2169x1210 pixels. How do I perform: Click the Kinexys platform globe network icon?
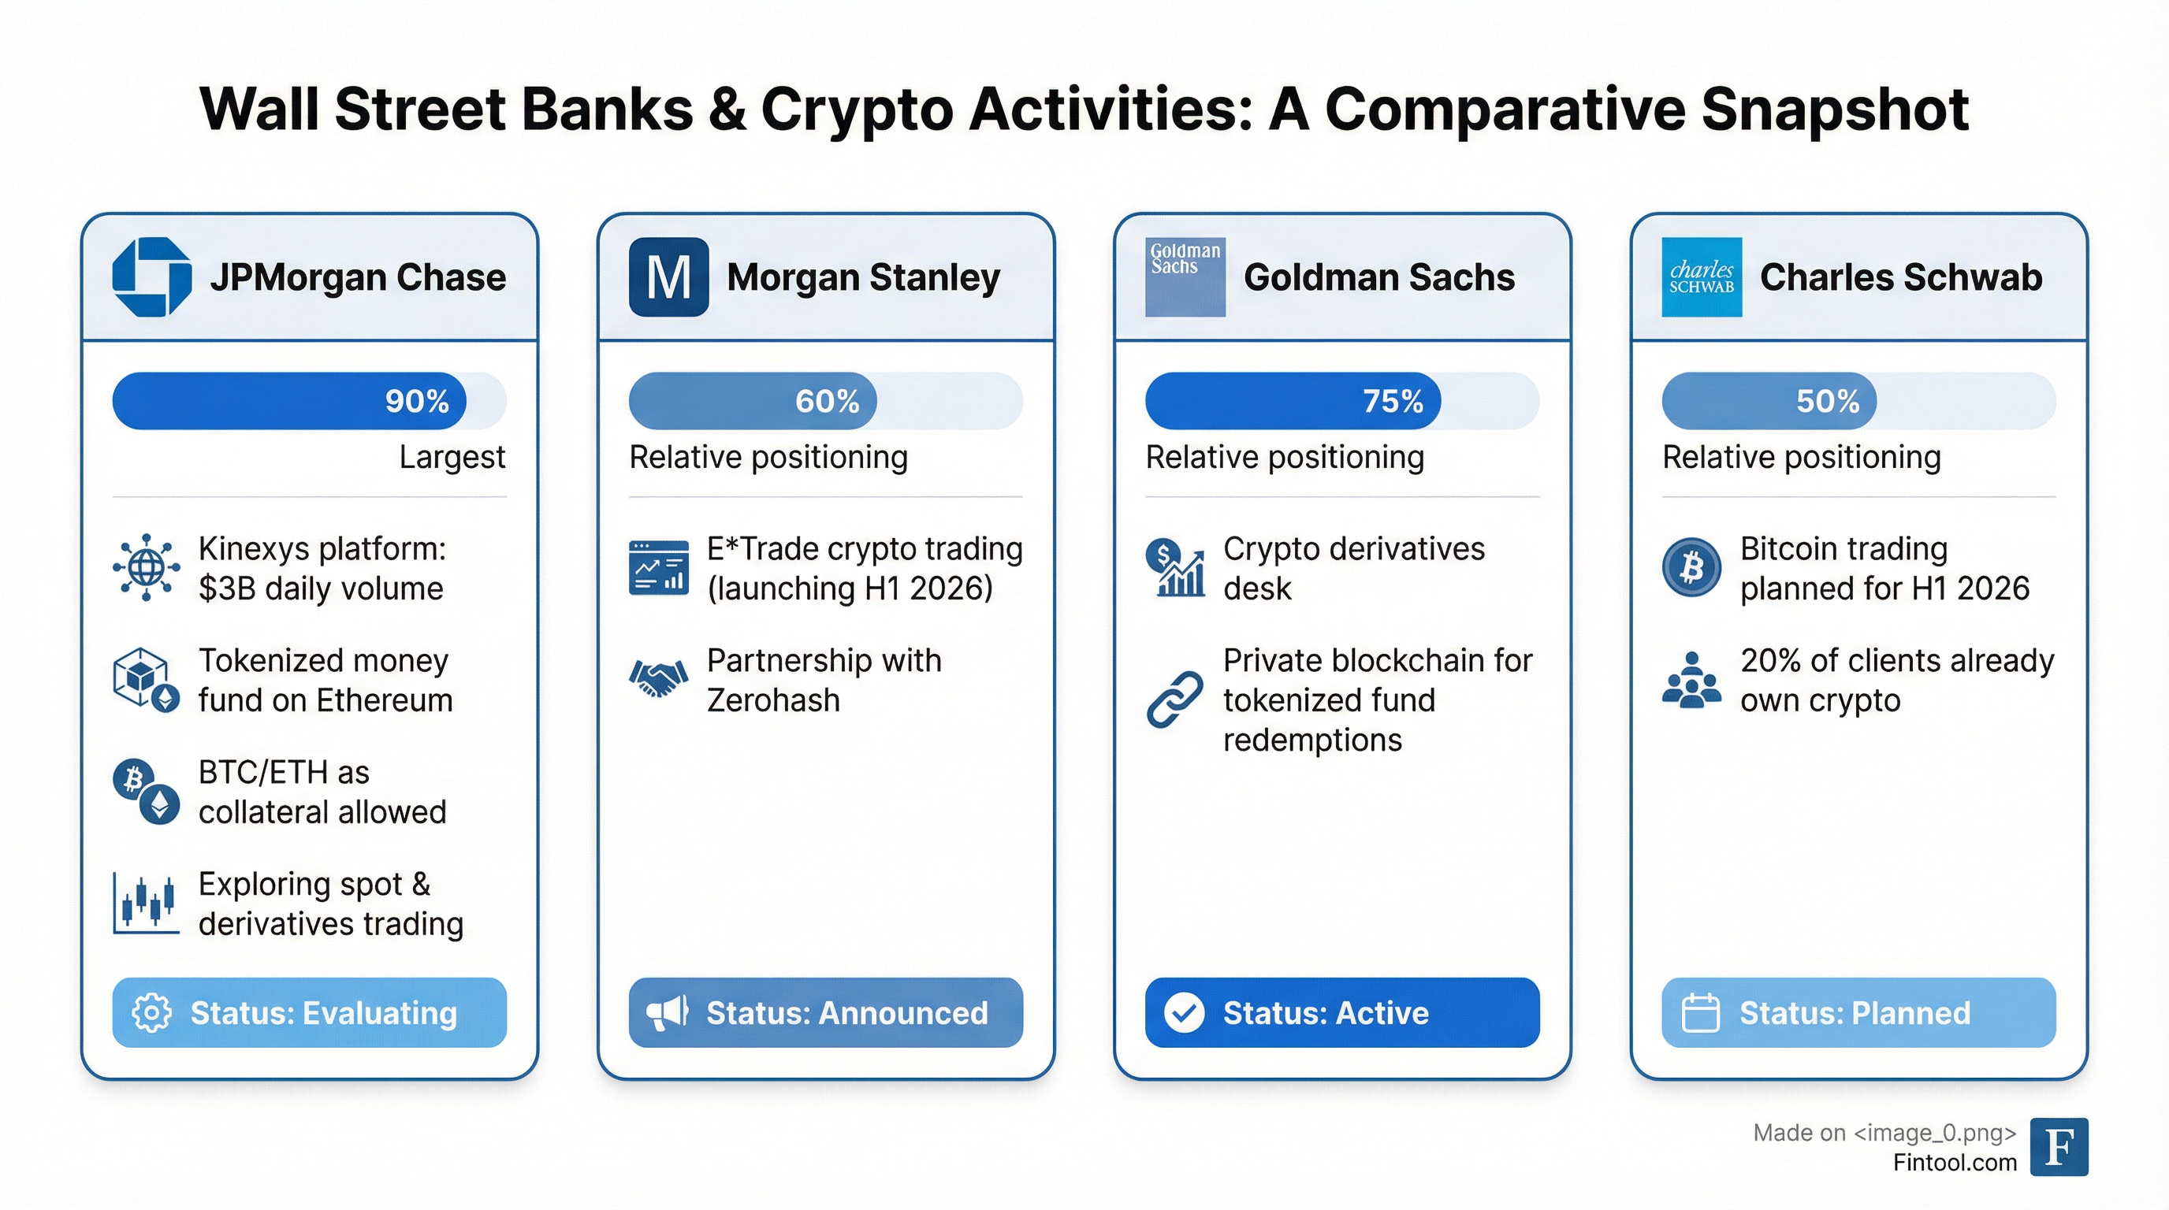pos(147,567)
